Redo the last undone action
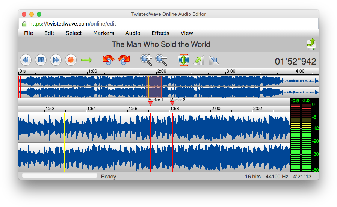This screenshot has width=337, height=207. 124,60
